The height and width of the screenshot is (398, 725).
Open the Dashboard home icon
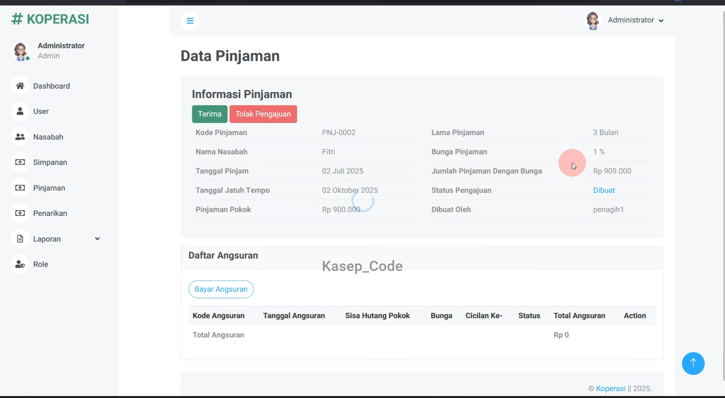tap(20, 86)
